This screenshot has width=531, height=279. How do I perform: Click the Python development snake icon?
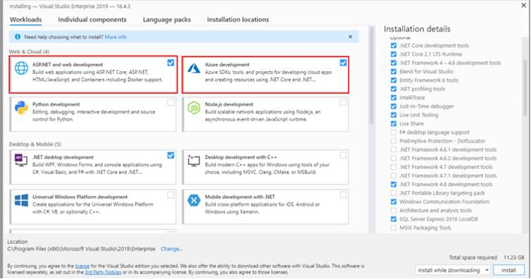21,108
